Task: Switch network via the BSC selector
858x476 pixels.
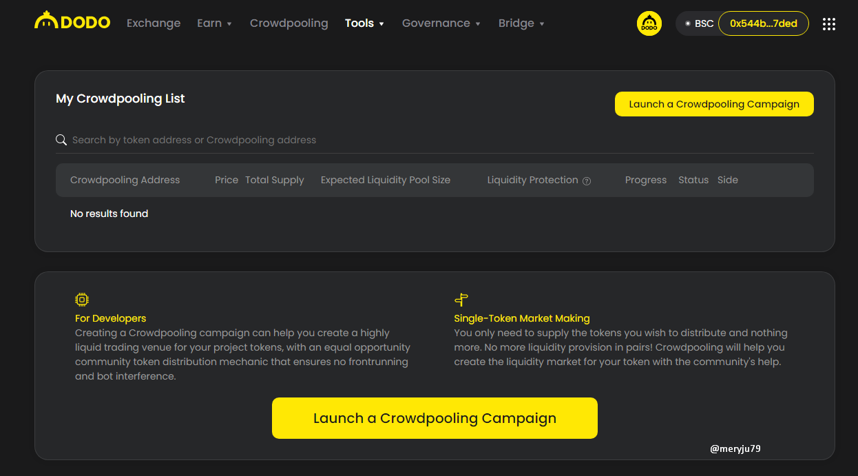Action: pos(699,23)
